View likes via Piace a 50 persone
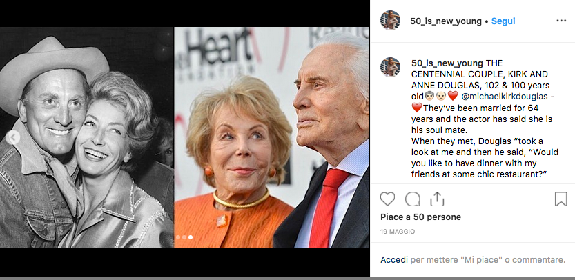Screen dimensions: 575x280 (x=420, y=217)
